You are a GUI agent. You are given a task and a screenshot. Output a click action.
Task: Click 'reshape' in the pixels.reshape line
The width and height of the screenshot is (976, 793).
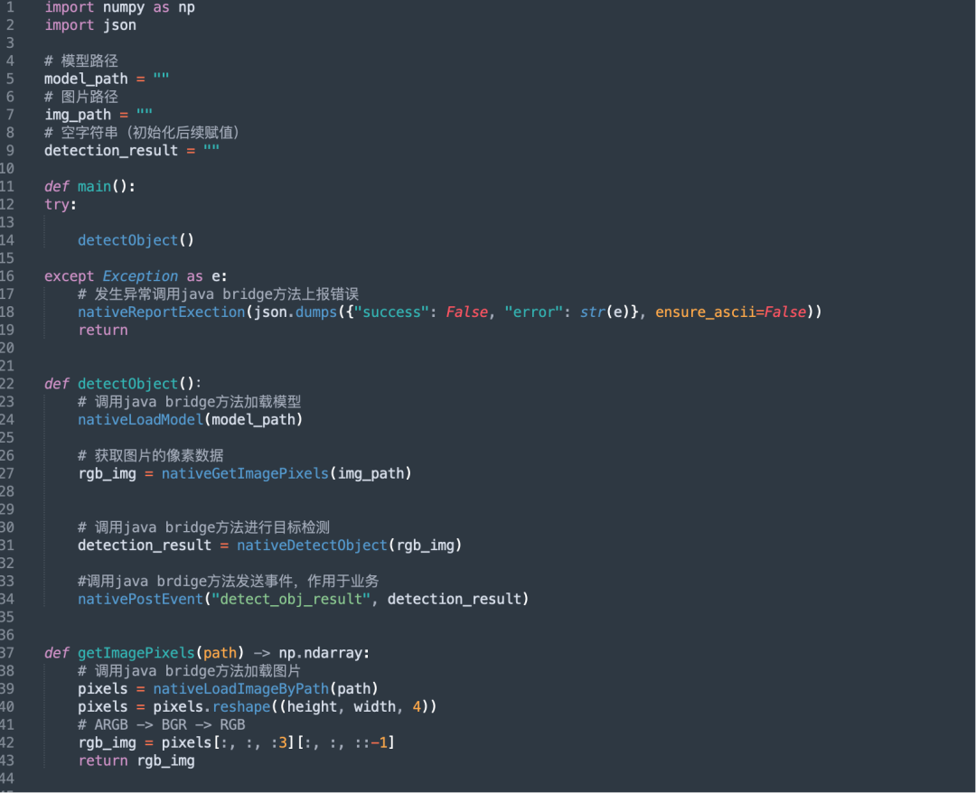point(241,707)
